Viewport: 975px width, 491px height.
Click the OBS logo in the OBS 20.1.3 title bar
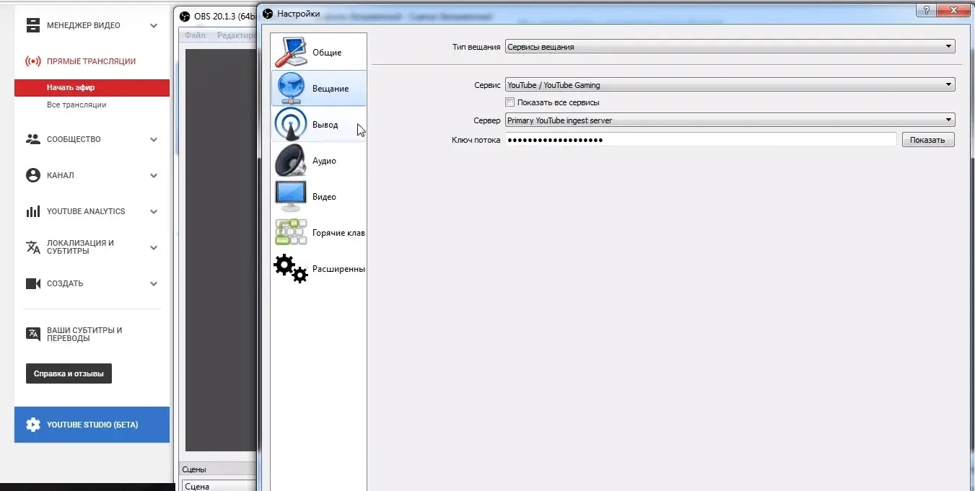click(184, 16)
